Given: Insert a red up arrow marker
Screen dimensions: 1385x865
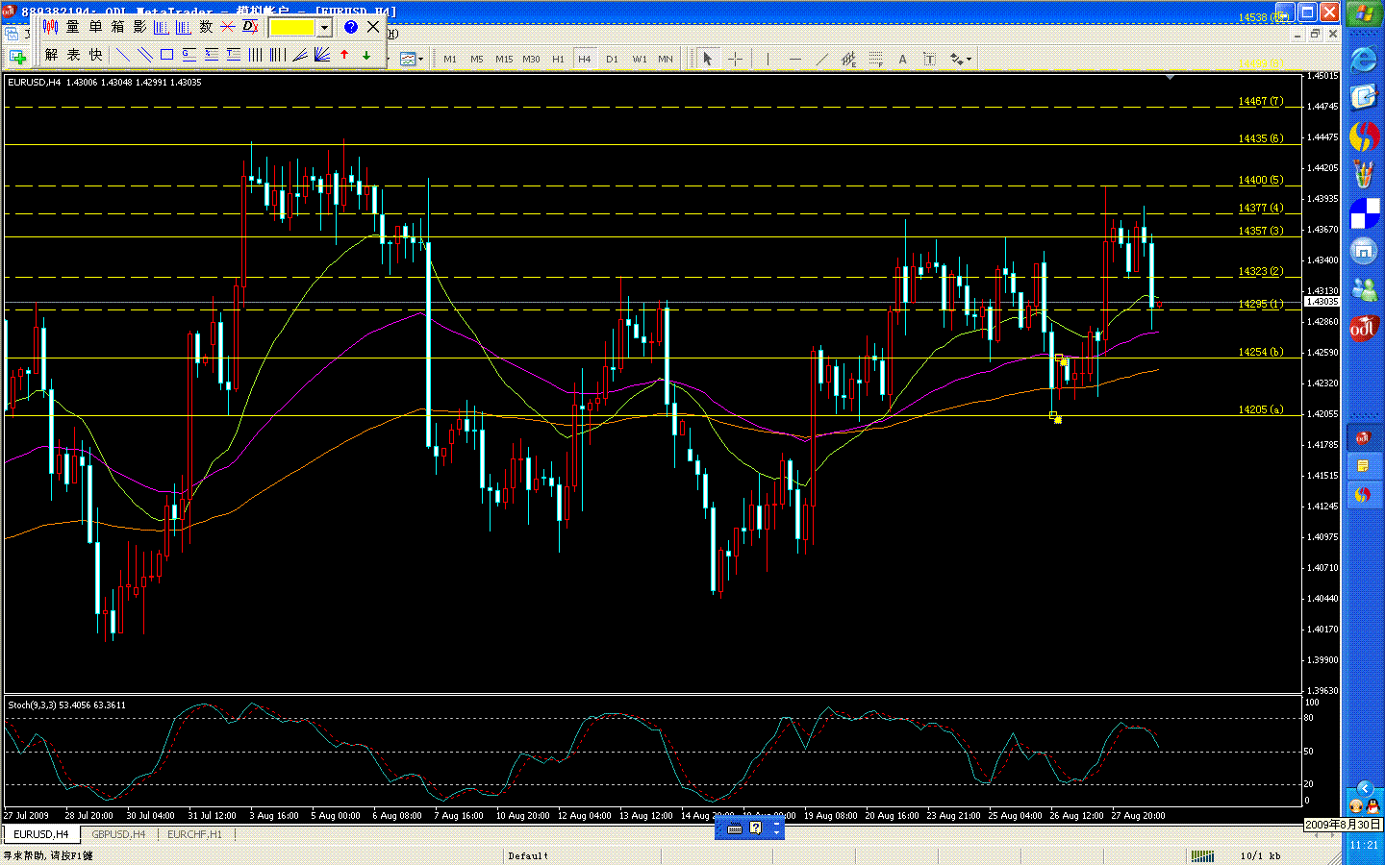Looking at the screenshot, I should pos(344,55).
